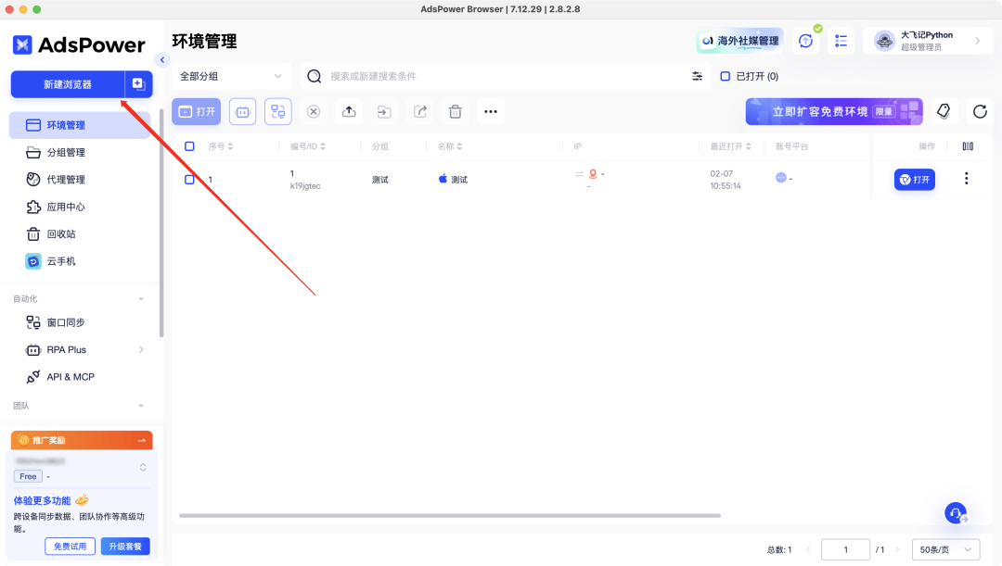This screenshot has height=566, width=1002.
Task: Click the share toolbar icon
Action: (420, 112)
